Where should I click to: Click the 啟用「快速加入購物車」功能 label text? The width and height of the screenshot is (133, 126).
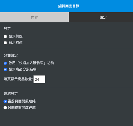click(31, 63)
